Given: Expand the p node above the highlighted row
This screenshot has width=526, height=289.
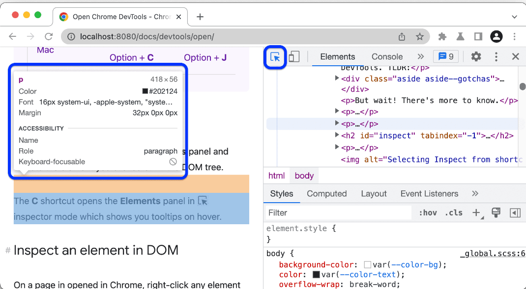Looking at the screenshot, I should click(337, 111).
